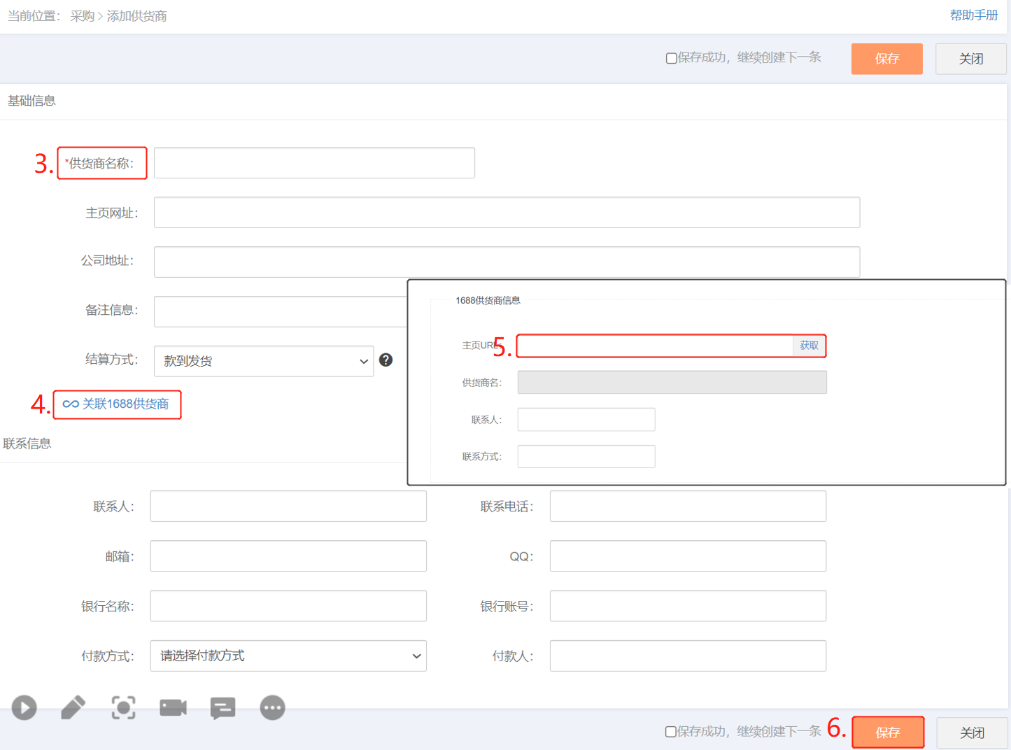Viewport: 1011px width, 750px height.
Task: Click breadcrumb text 添加供货商
Action: tap(136, 16)
